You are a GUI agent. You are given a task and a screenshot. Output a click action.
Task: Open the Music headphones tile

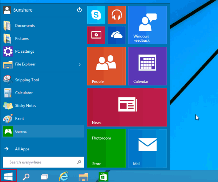(x=117, y=15)
